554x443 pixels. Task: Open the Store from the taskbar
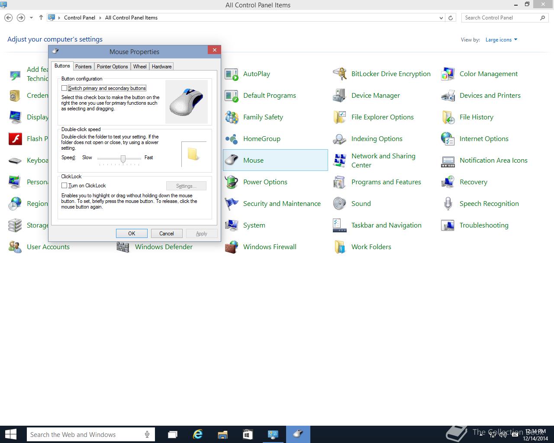coord(248,434)
